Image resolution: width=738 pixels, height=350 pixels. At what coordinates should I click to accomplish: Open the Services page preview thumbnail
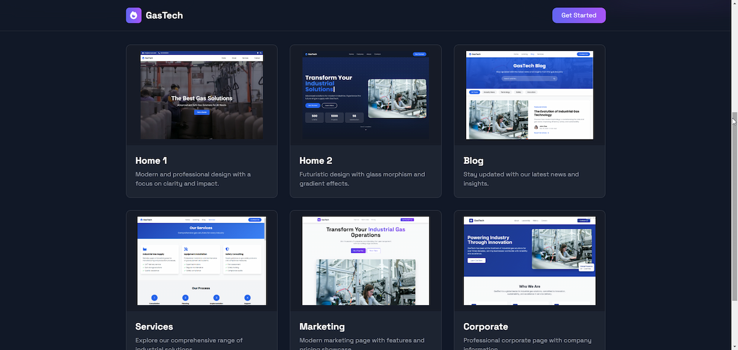tap(202, 261)
